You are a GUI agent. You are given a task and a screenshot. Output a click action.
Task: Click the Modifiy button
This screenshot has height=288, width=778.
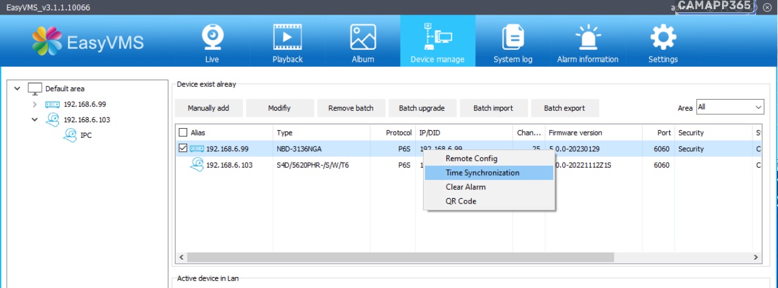[x=280, y=108]
